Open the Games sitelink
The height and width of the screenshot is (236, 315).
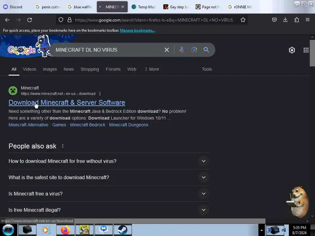[x=59, y=125]
